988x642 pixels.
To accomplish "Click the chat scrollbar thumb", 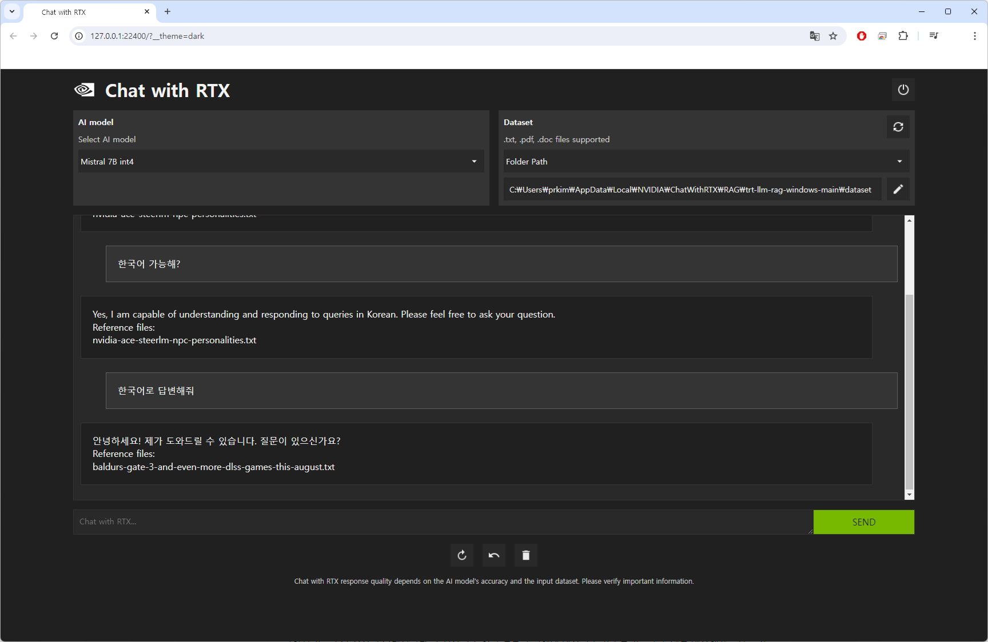I will click(x=909, y=392).
